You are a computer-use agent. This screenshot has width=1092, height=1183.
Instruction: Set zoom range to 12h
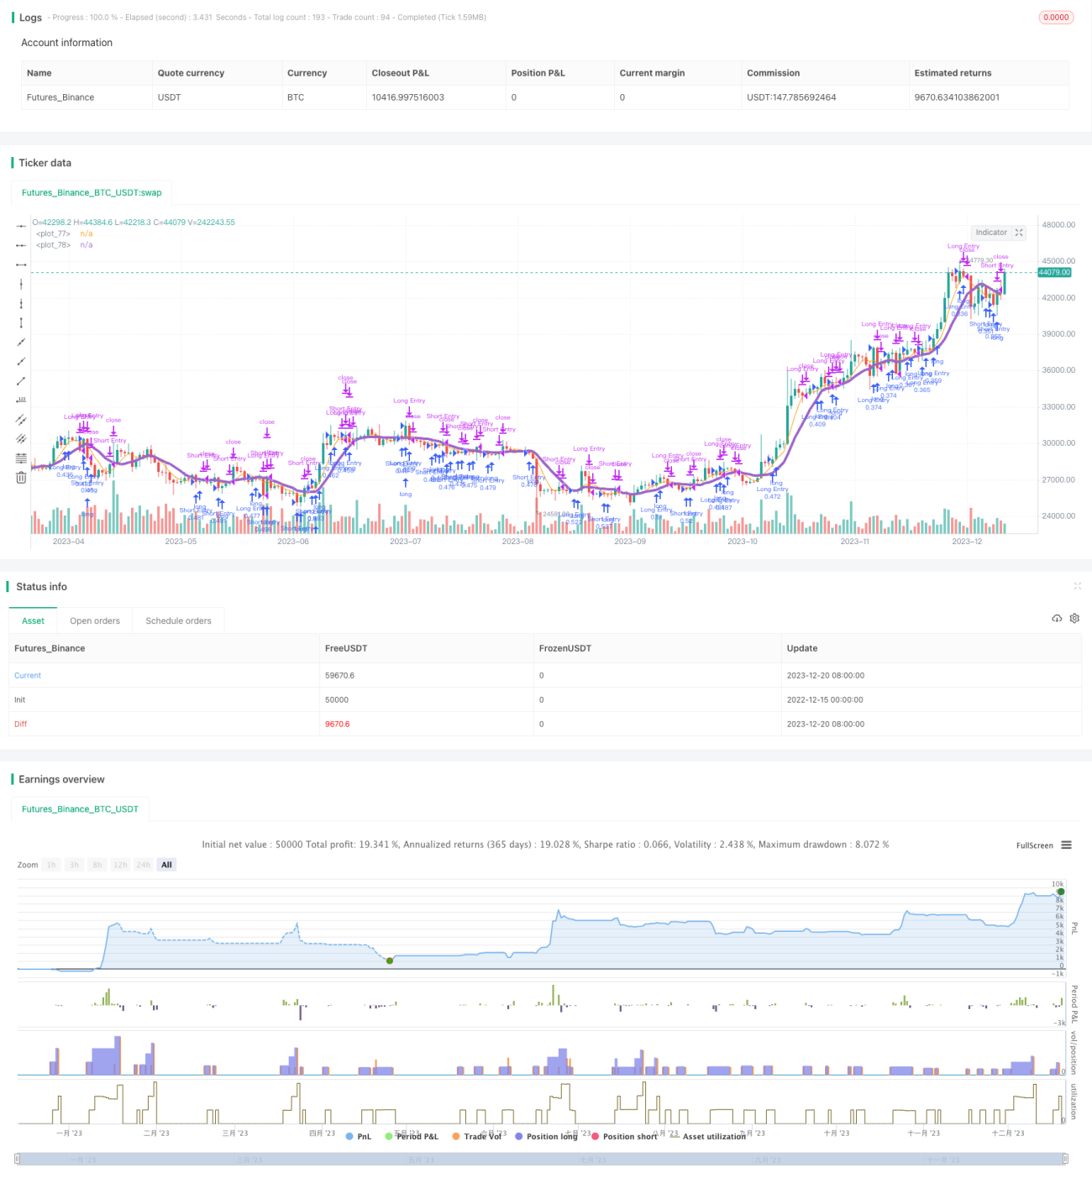tap(120, 865)
